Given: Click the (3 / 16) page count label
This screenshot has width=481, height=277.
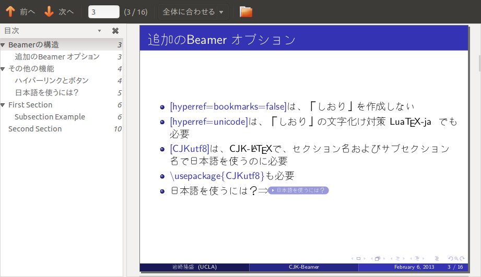Looking at the screenshot, I should (136, 11).
